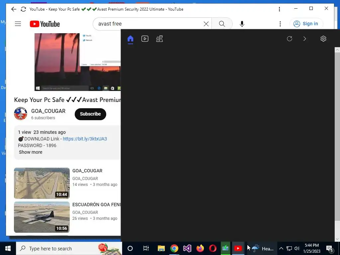Play the Avast video thumbnail
340x255 pixels.
click(78, 62)
